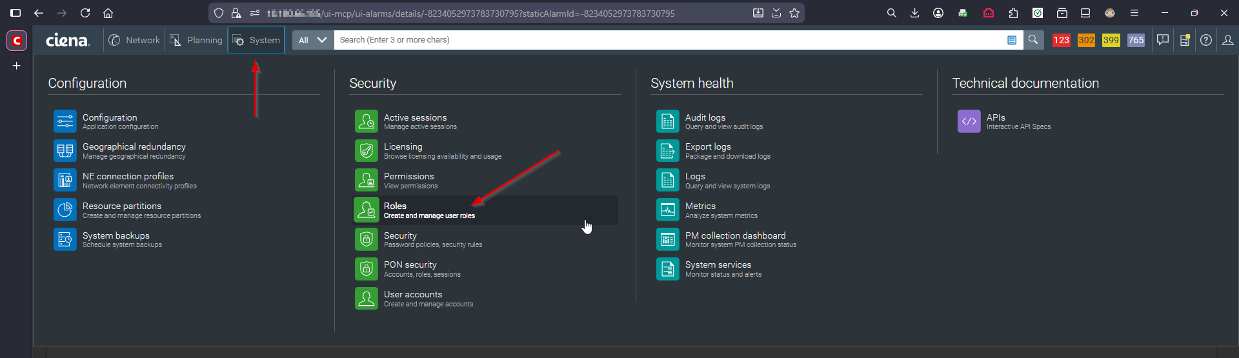Click the browser address bar URL
1239x358 pixels.
[x=471, y=13]
